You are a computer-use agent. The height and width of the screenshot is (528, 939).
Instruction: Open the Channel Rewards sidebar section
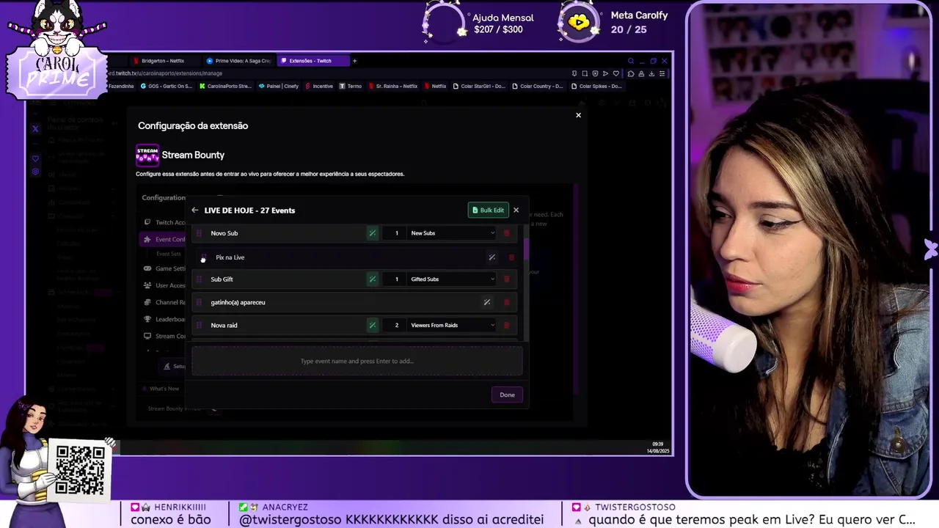164,302
